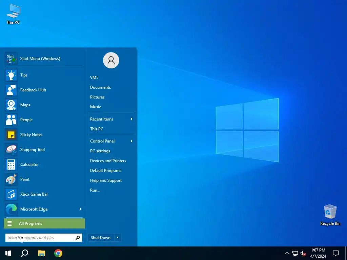347x260 pixels.
Task: Click the Calculator label
Action: click(29, 165)
